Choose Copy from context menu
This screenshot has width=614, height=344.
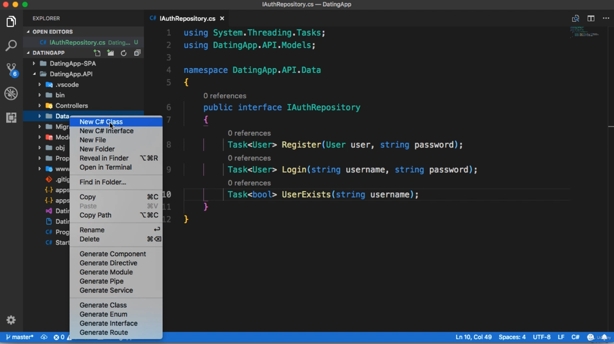[116, 197]
